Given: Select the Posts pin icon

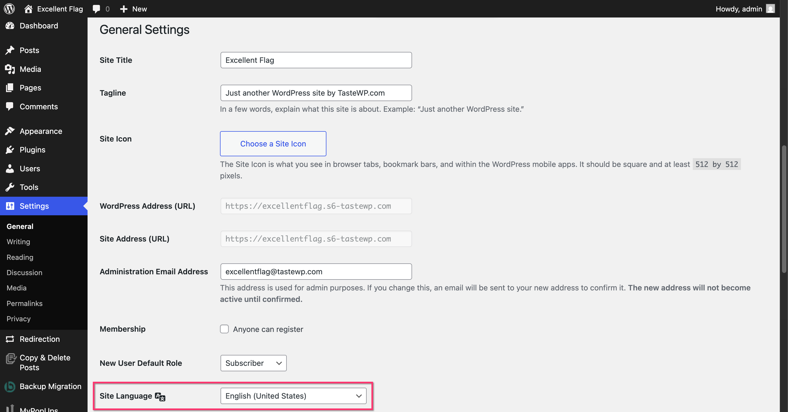Looking at the screenshot, I should [10, 50].
